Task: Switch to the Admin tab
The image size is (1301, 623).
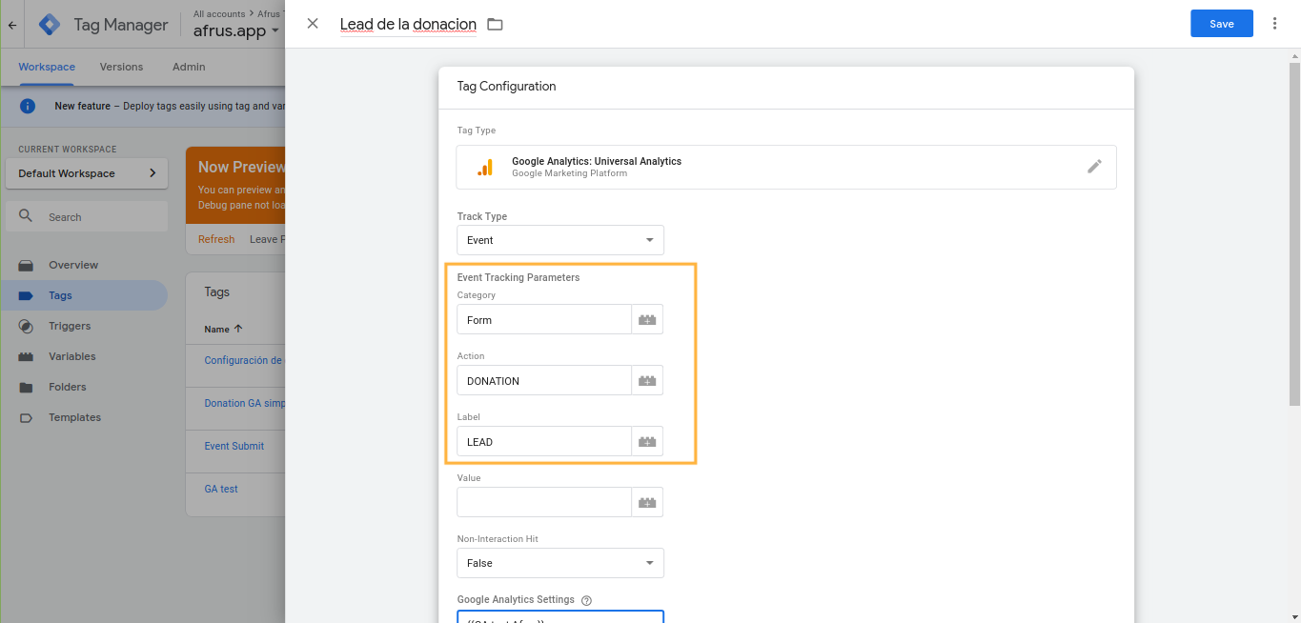Action: [189, 67]
